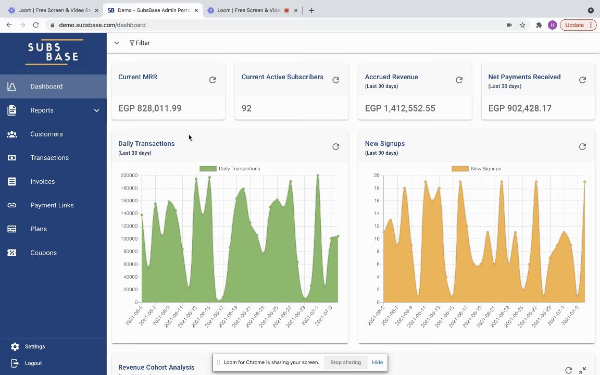Click the EGP 828,011.99 MRR value
This screenshot has width=600, height=375.
[150, 108]
